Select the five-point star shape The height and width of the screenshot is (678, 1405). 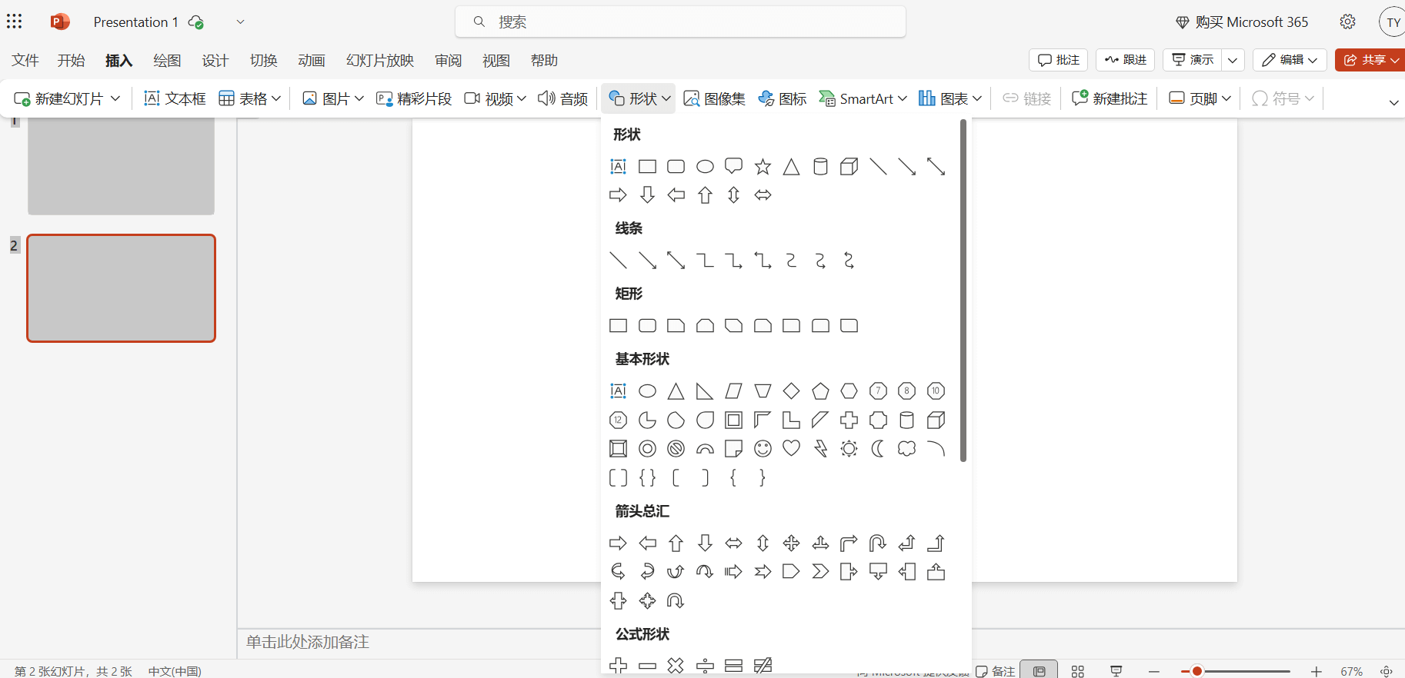point(763,167)
